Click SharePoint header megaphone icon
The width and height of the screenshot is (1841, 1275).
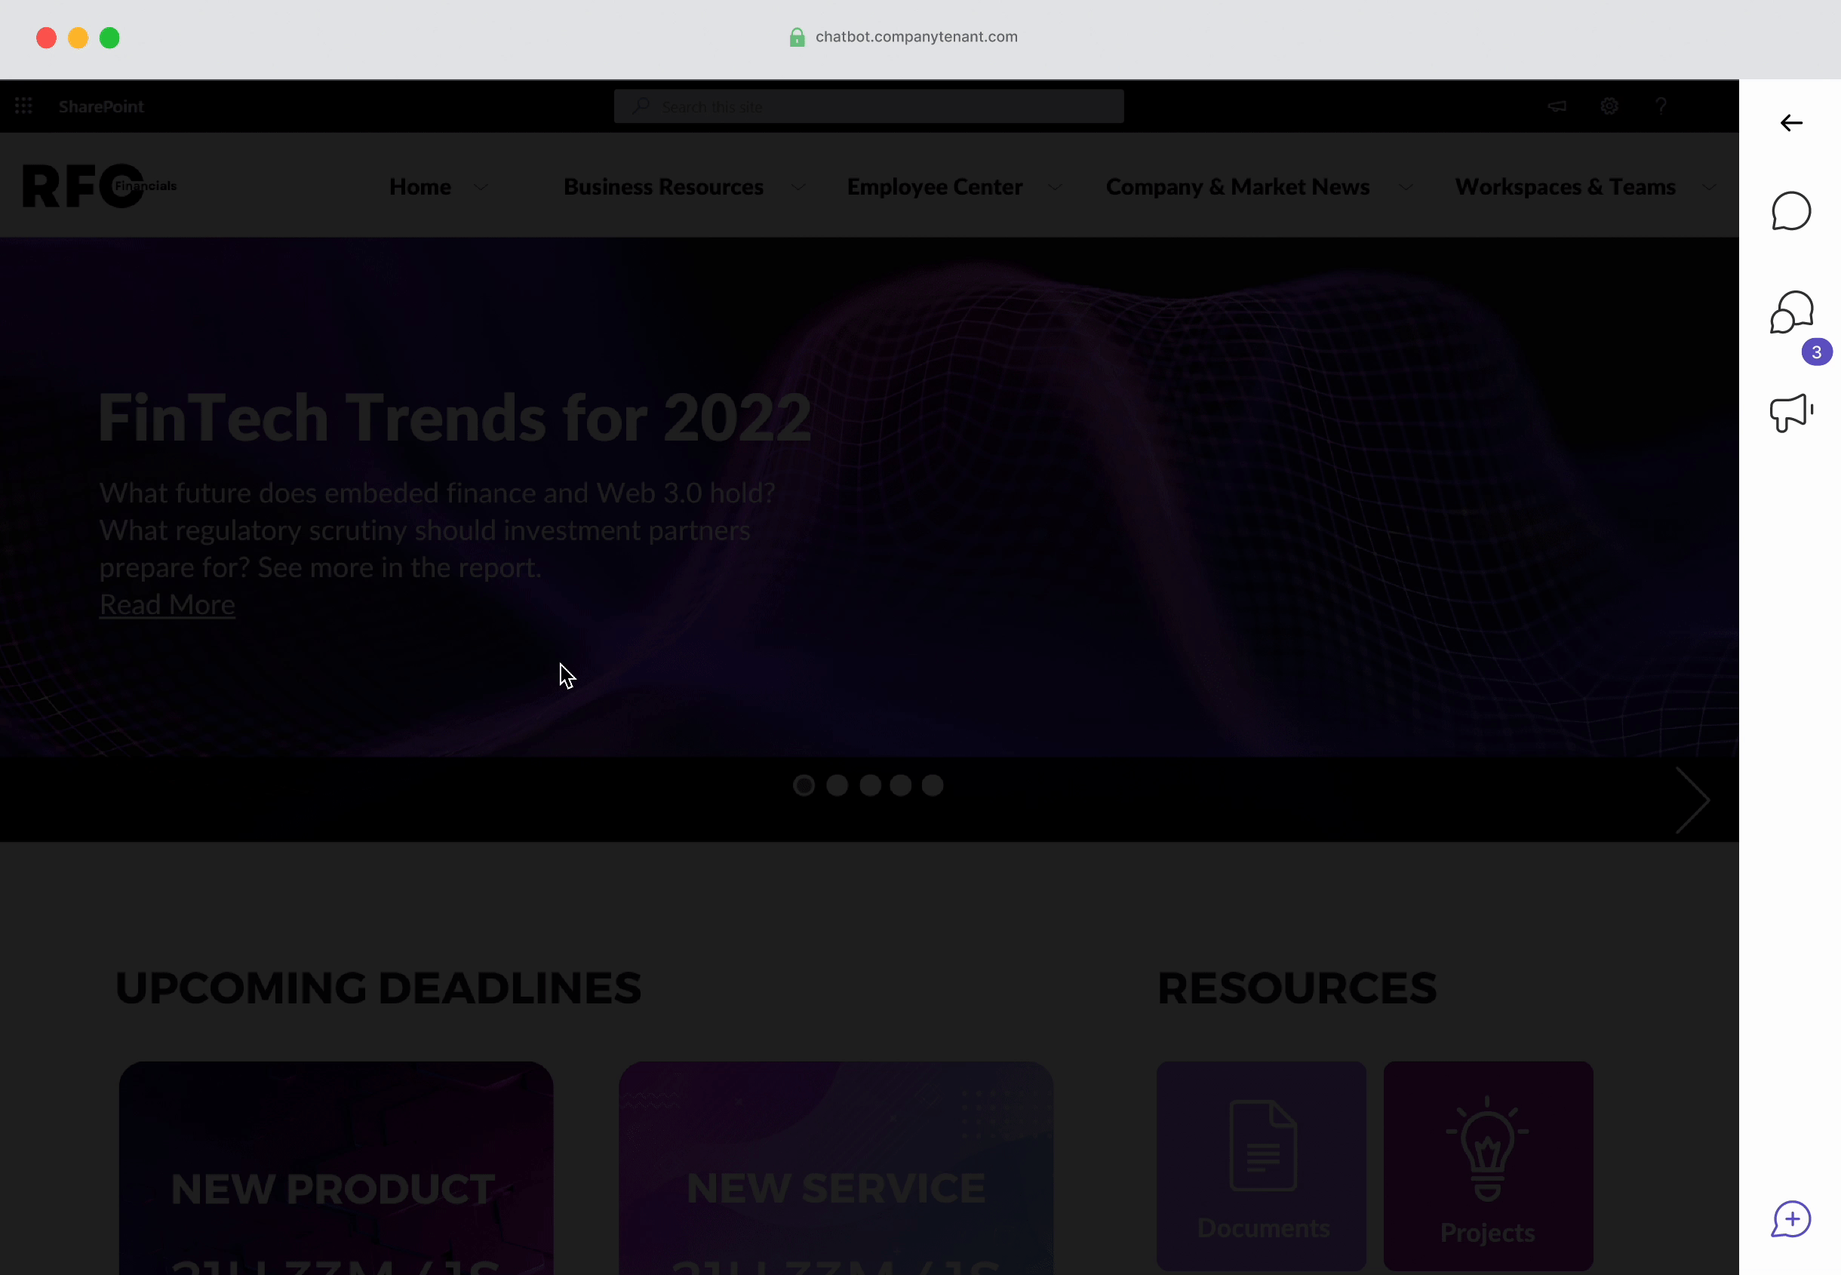point(1557,106)
